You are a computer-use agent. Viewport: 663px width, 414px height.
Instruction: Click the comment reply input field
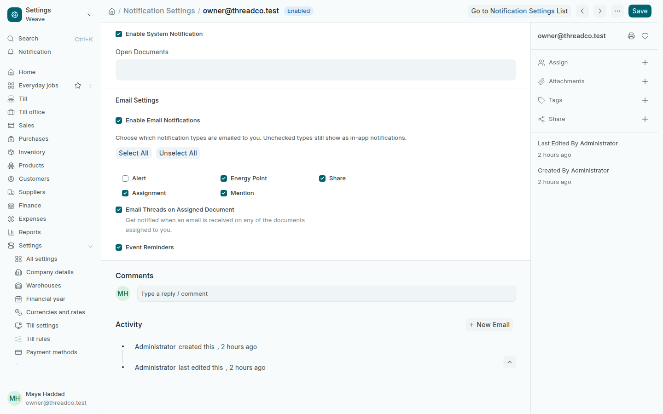pos(326,294)
